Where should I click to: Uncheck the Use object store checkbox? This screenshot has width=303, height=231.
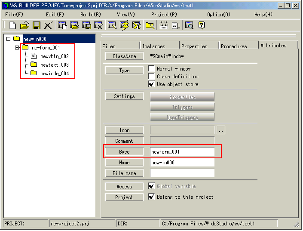[x=151, y=84]
